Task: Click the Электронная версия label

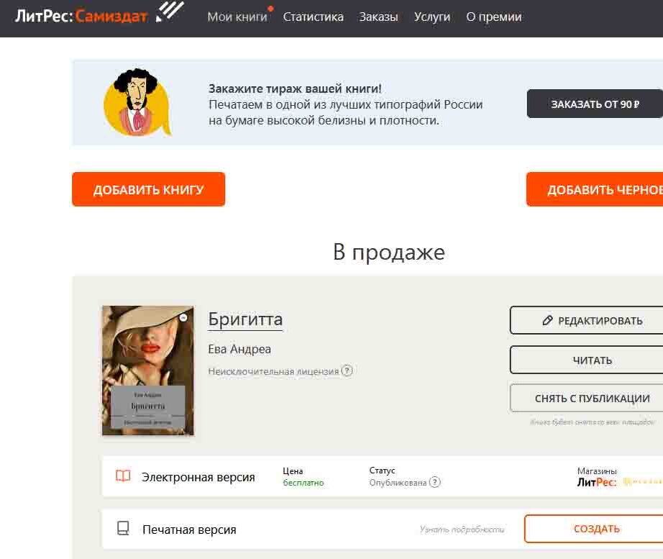Action: click(198, 477)
